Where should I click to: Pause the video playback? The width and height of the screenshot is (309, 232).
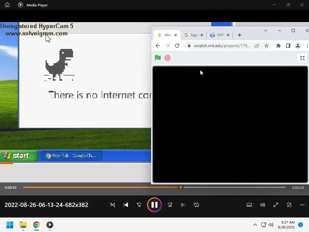click(x=154, y=205)
